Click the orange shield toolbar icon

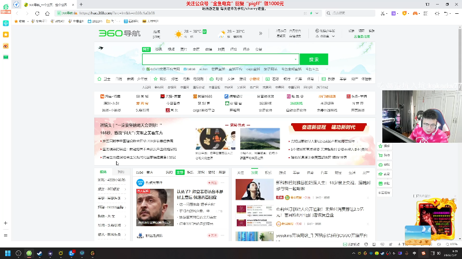click(405, 13)
